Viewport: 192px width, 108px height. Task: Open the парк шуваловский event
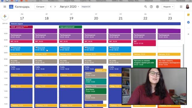point(70,27)
